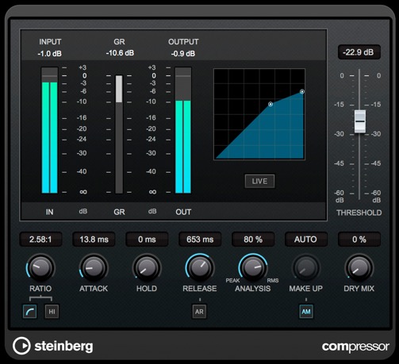Image resolution: width=399 pixels, height=364 pixels.
Task: Click the Make Up knob
Action: (306, 268)
